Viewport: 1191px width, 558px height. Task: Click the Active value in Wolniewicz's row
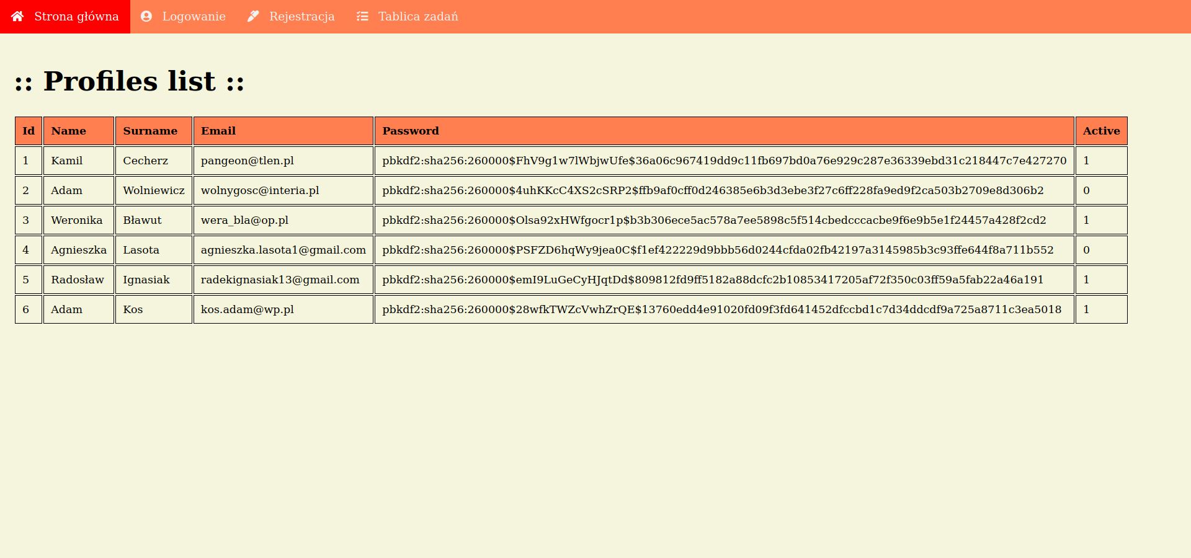[x=1102, y=190]
